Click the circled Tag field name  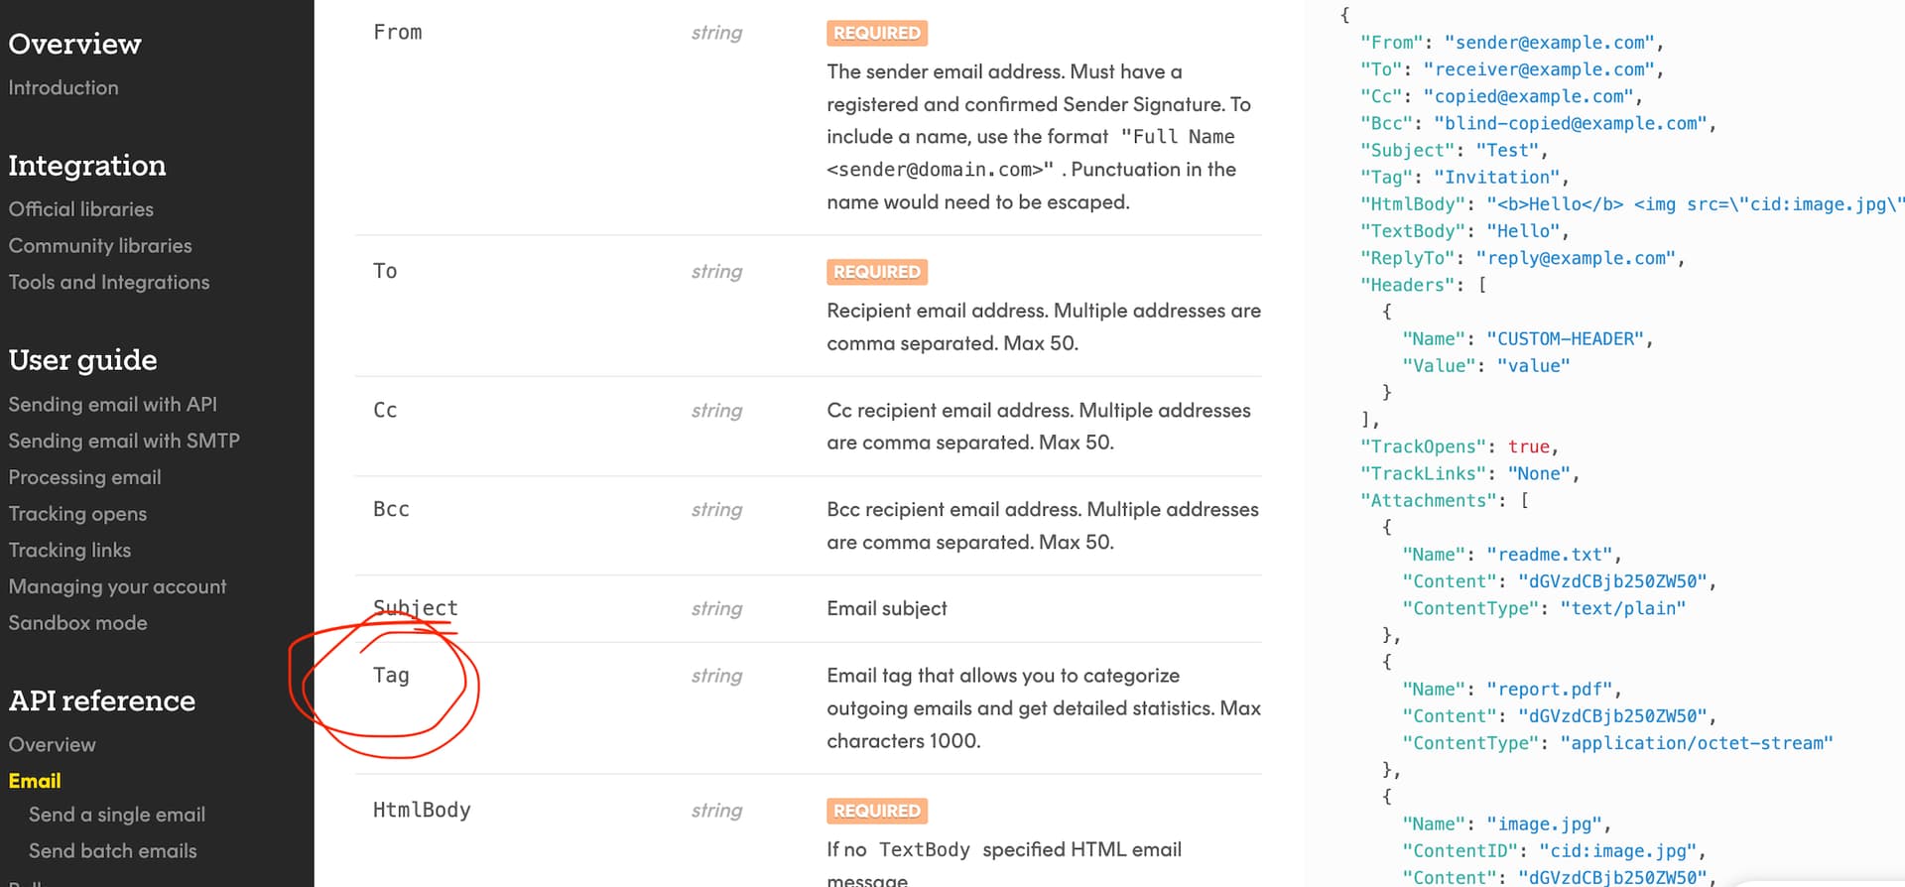click(x=391, y=676)
